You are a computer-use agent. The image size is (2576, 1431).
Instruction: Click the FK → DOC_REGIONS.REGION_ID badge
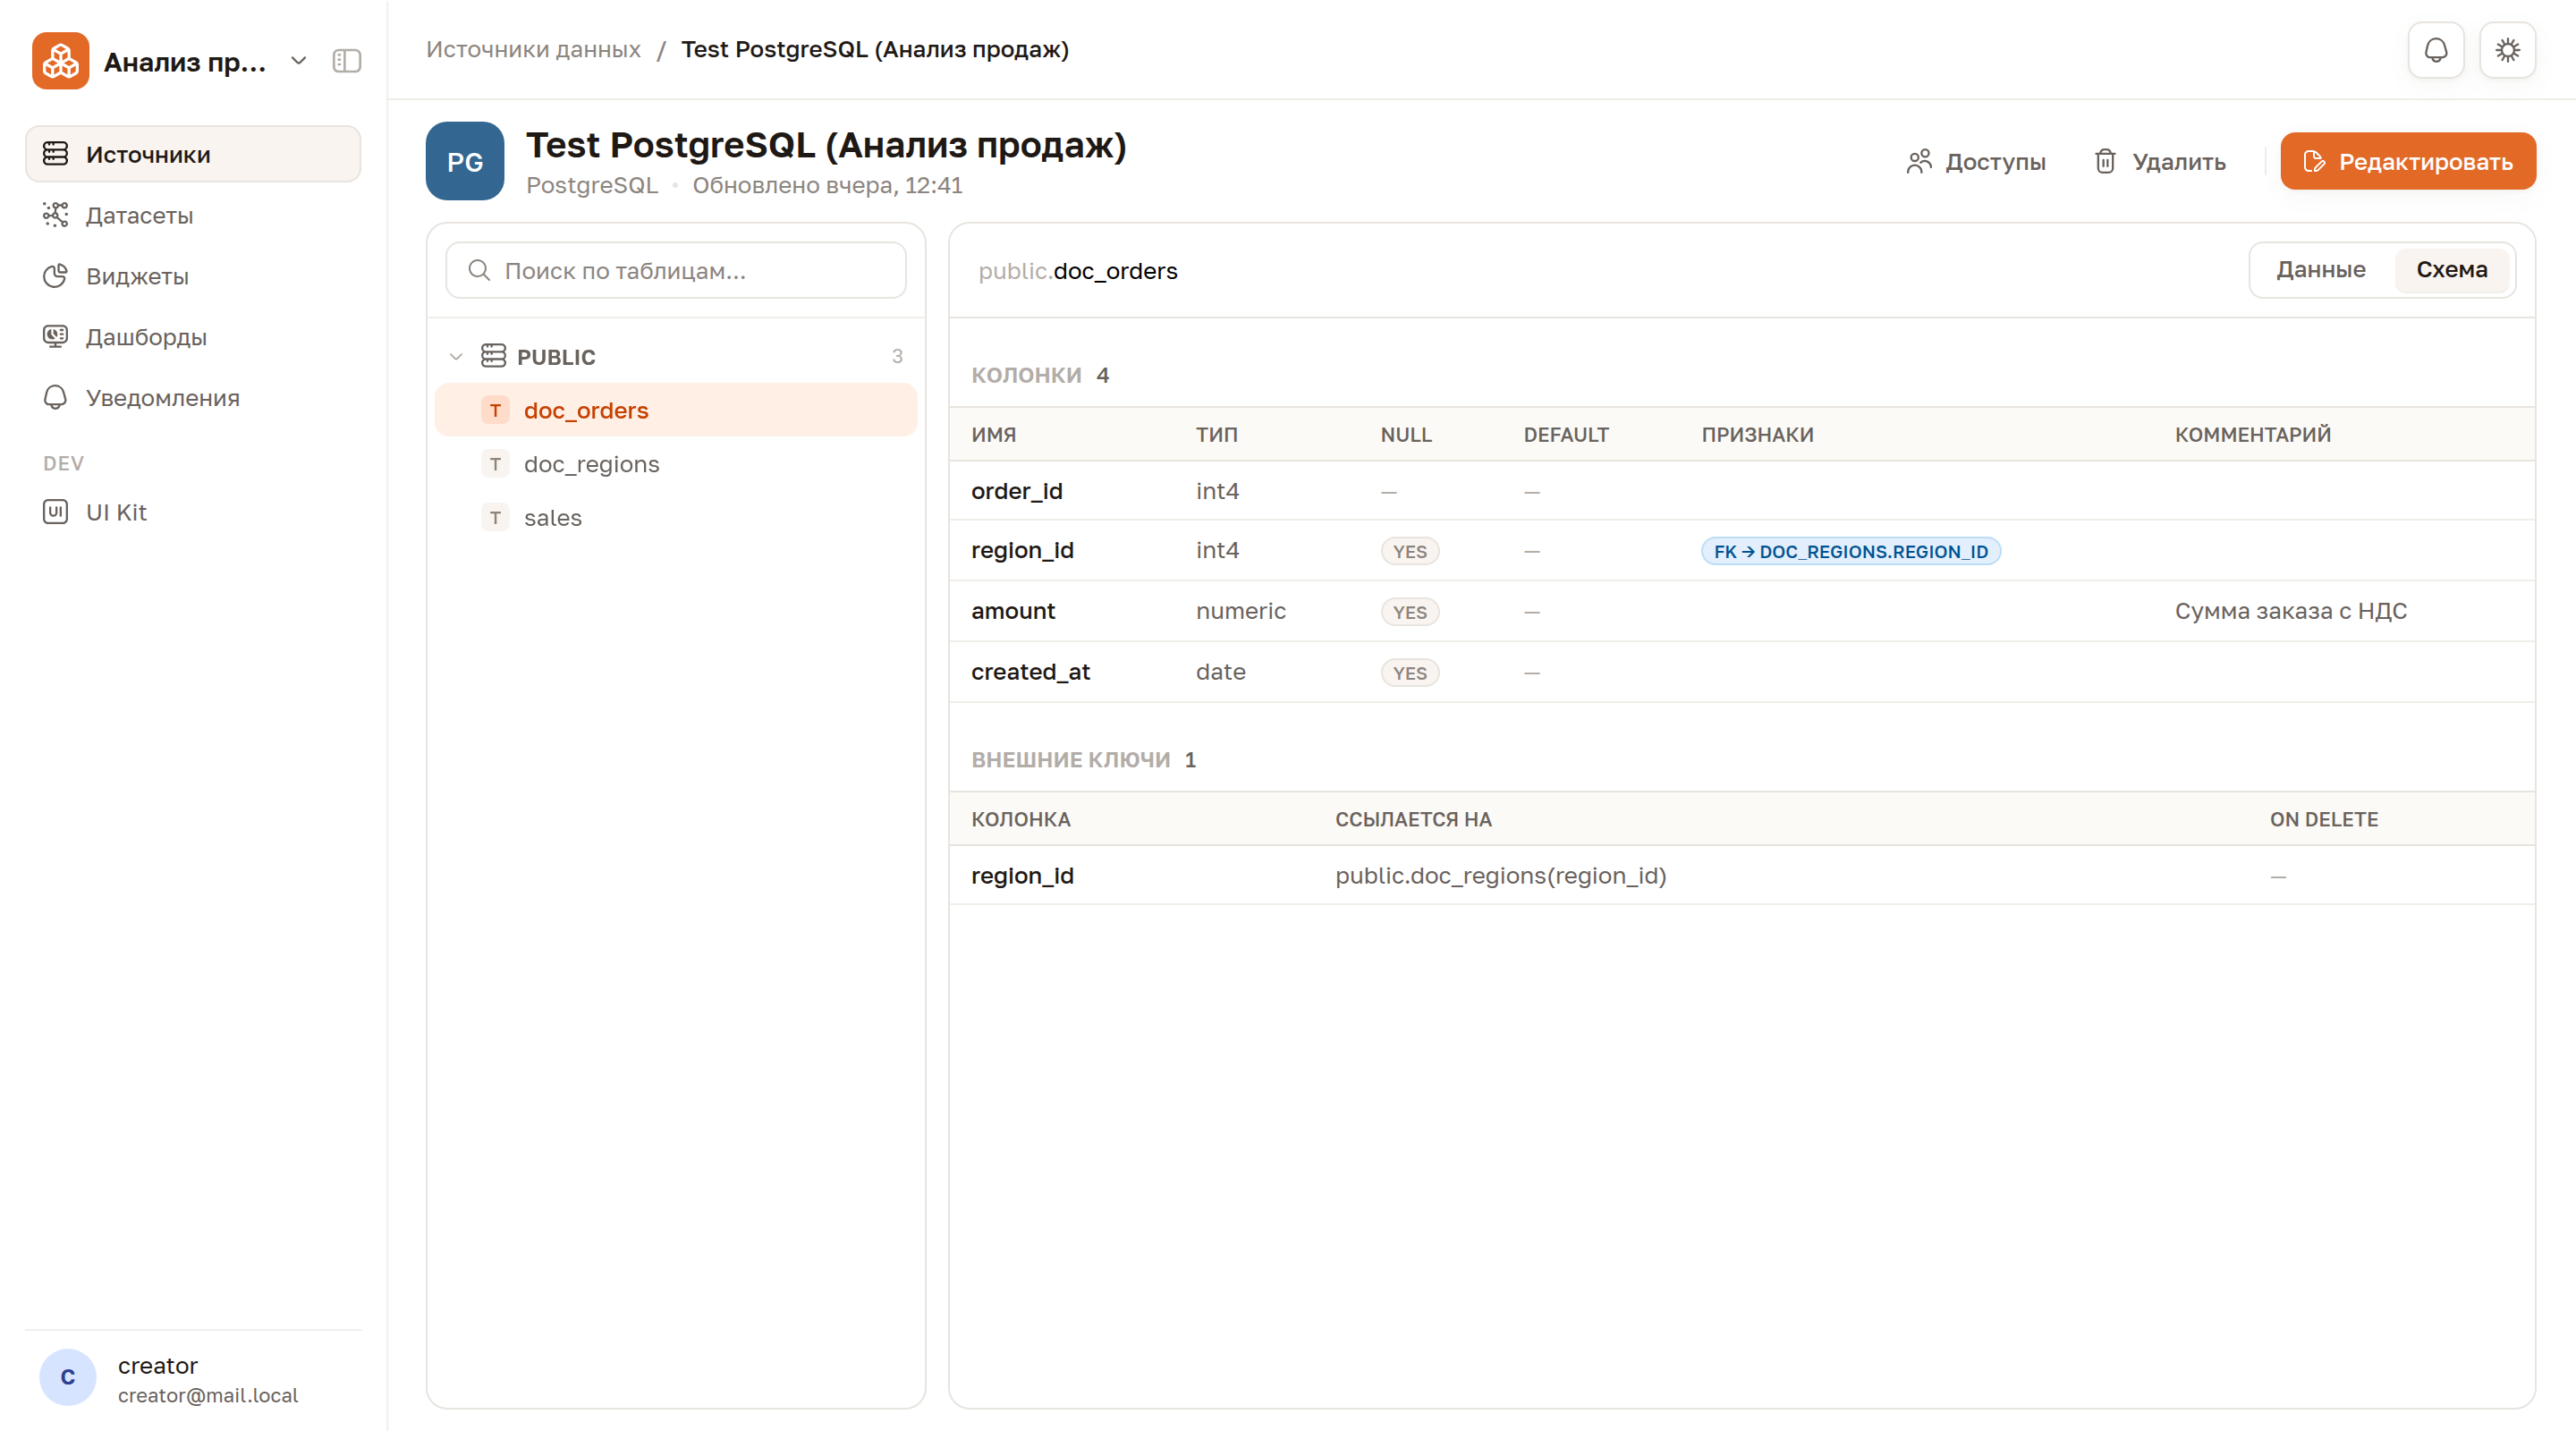click(1851, 551)
